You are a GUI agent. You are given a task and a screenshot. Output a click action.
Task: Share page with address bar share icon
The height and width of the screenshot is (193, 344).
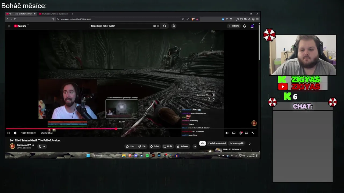[188, 19]
